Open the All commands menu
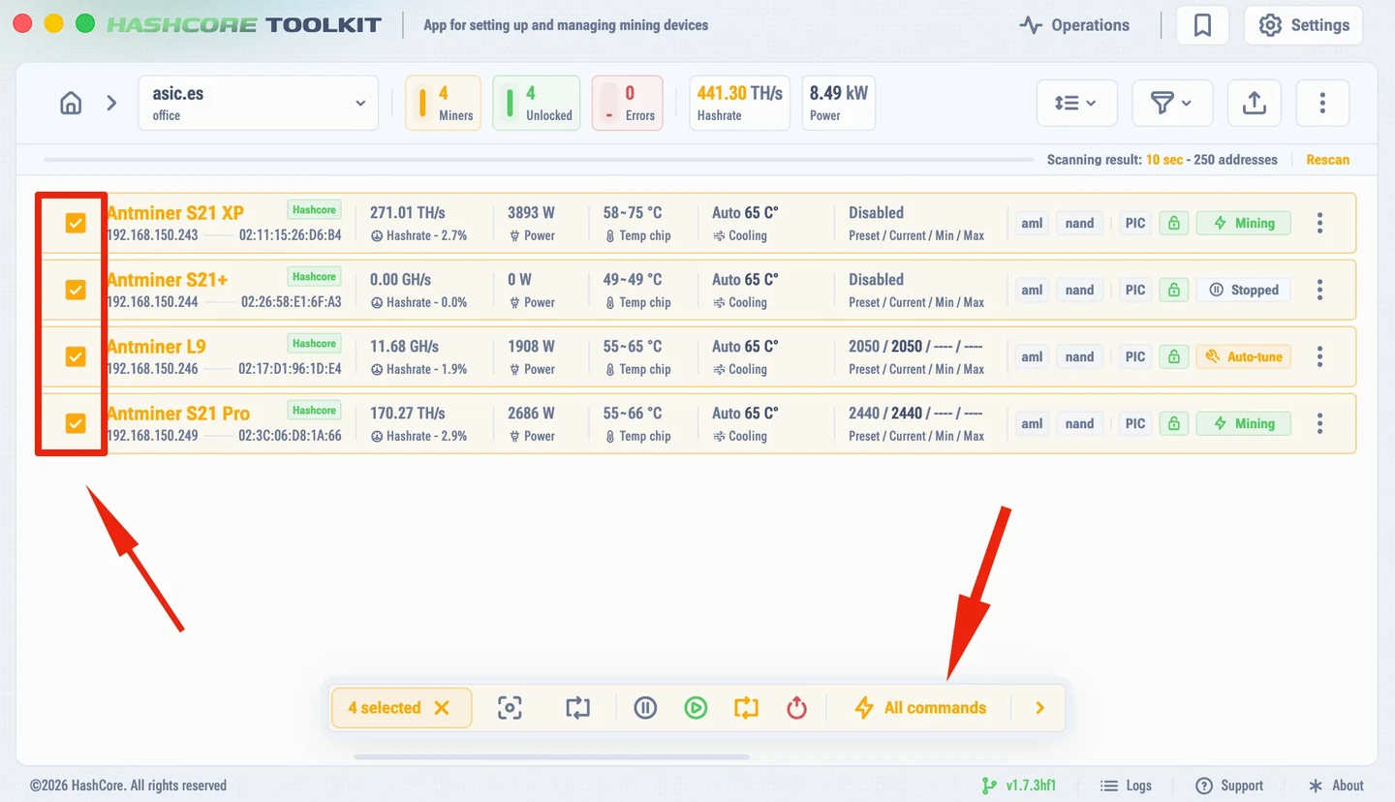This screenshot has height=802, width=1395. pos(920,708)
